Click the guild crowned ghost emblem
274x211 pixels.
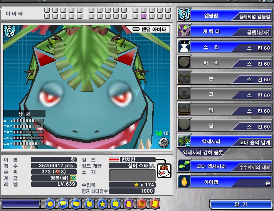point(164,171)
